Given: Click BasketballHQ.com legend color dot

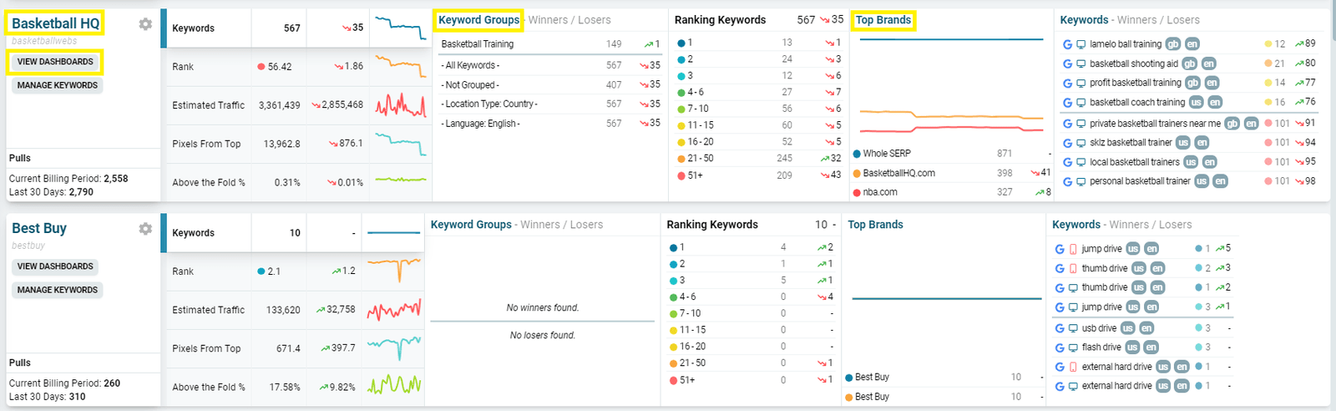Looking at the screenshot, I should point(857,173).
